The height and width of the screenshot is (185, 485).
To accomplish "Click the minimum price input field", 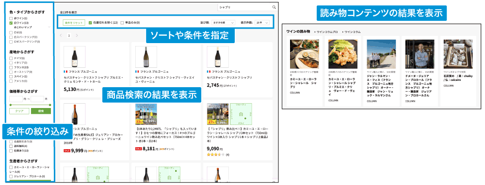I will (16, 99).
